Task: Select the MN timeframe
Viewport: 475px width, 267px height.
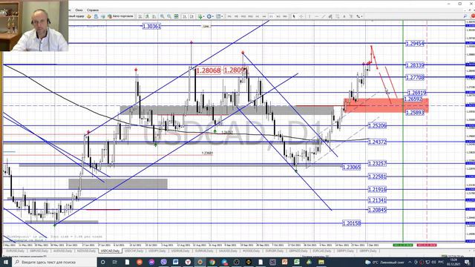Action: 285,16
